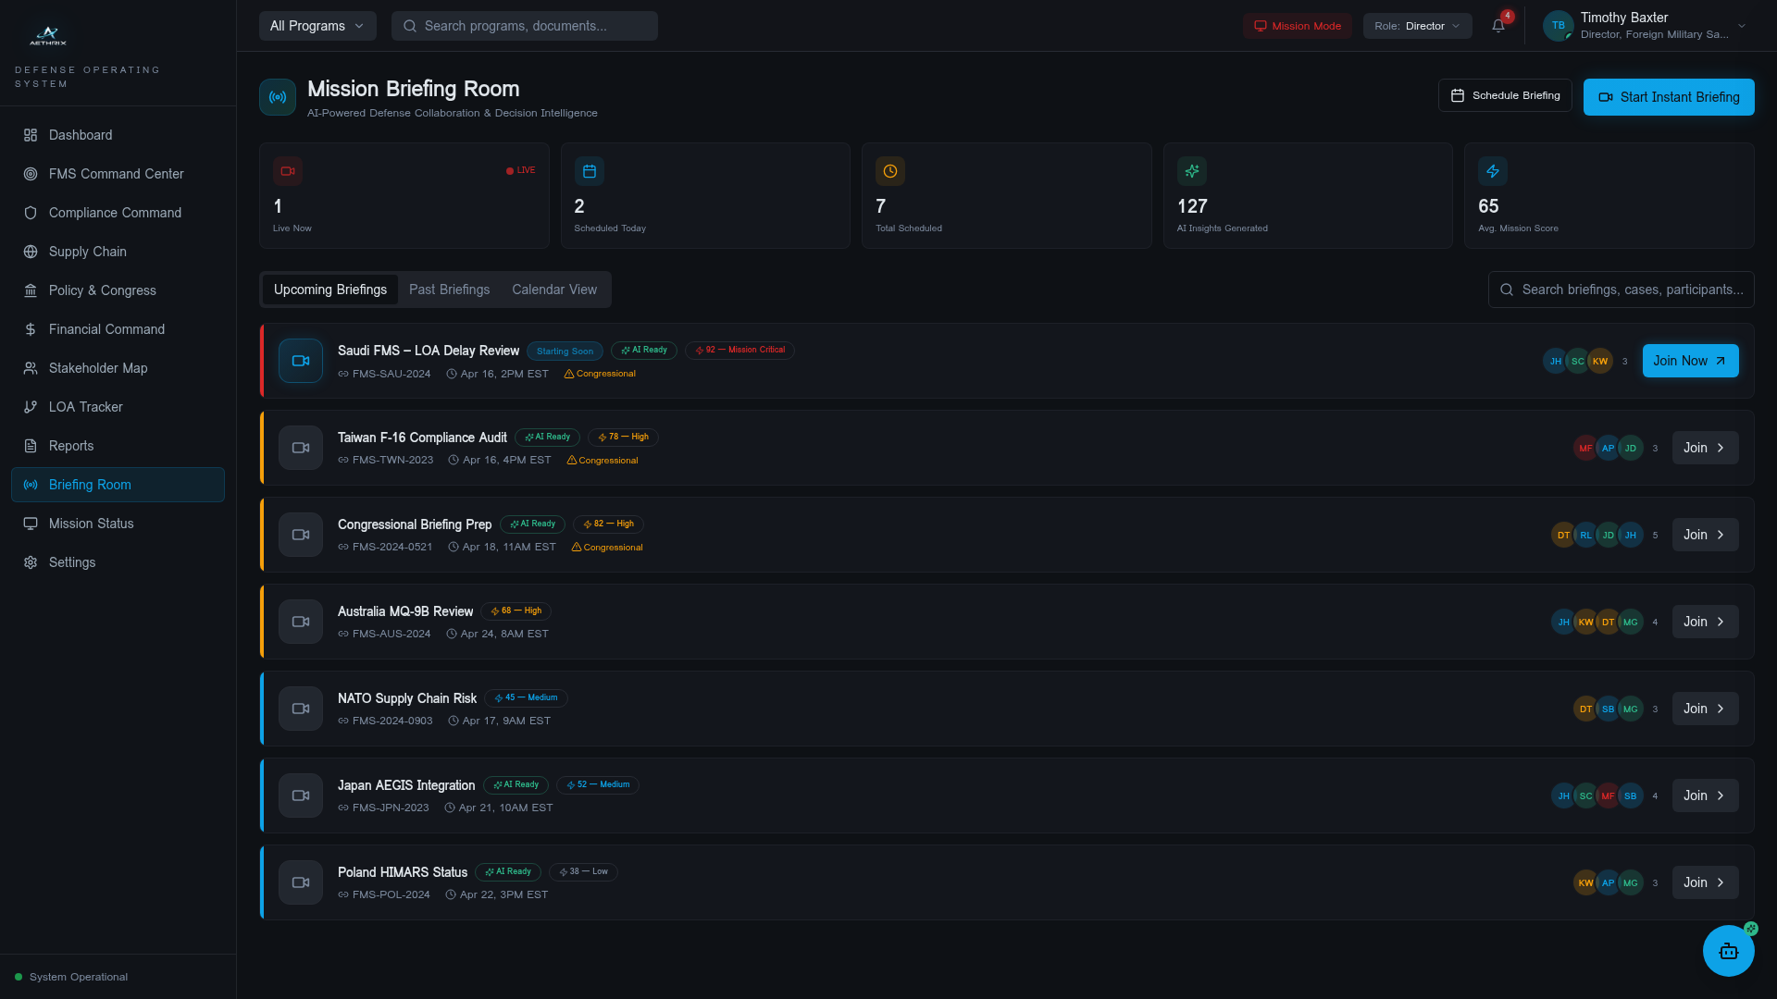Viewport: 1777px width, 999px height.
Task: Click Start Instant Briefing button
Action: (1669, 97)
